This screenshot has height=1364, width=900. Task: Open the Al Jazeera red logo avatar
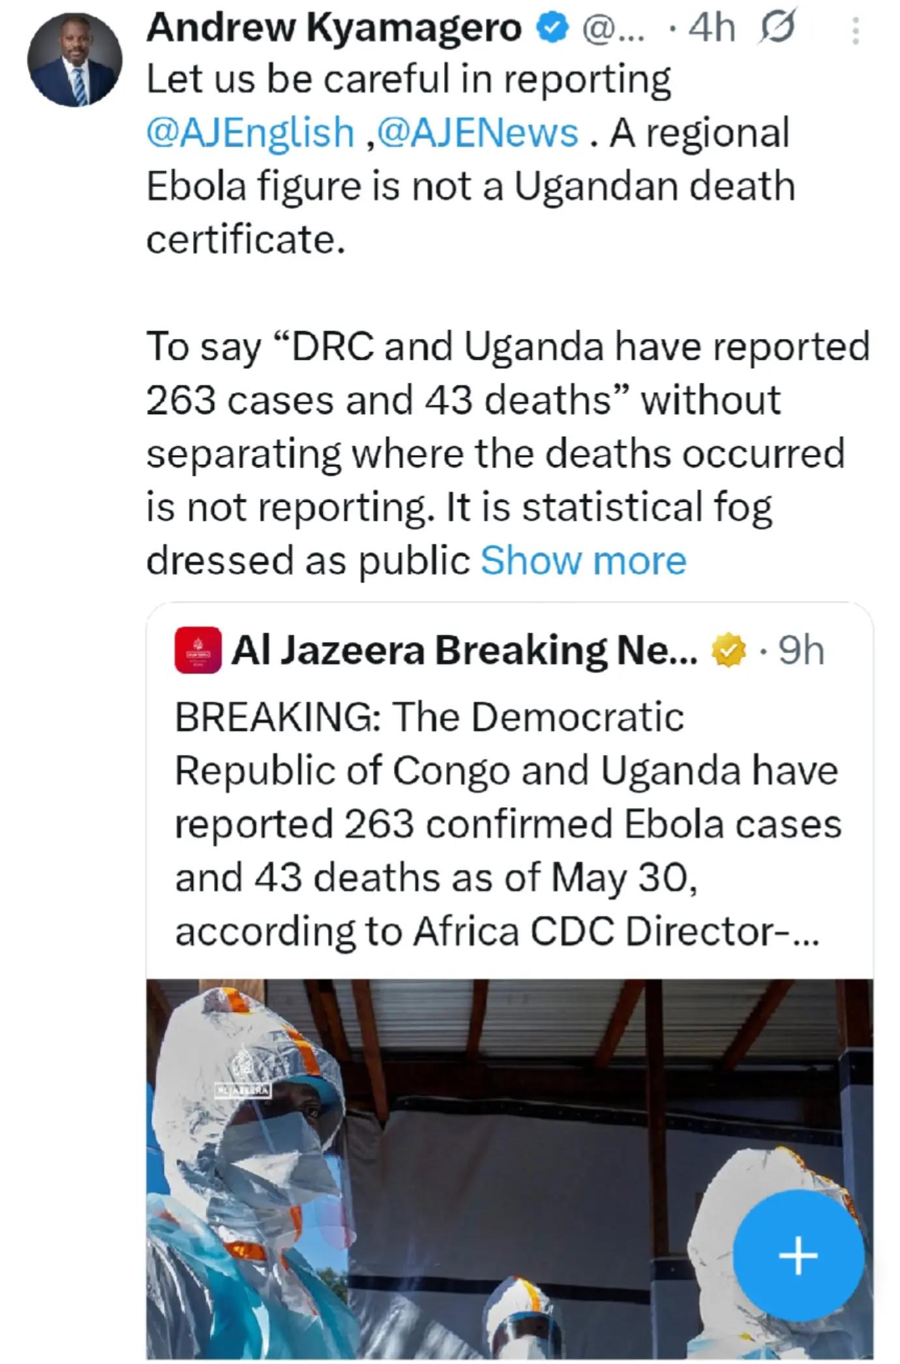pos(198,651)
